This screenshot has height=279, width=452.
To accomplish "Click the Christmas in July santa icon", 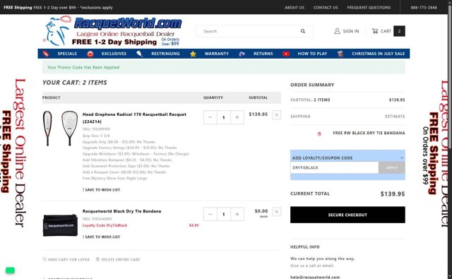I will click(340, 54).
